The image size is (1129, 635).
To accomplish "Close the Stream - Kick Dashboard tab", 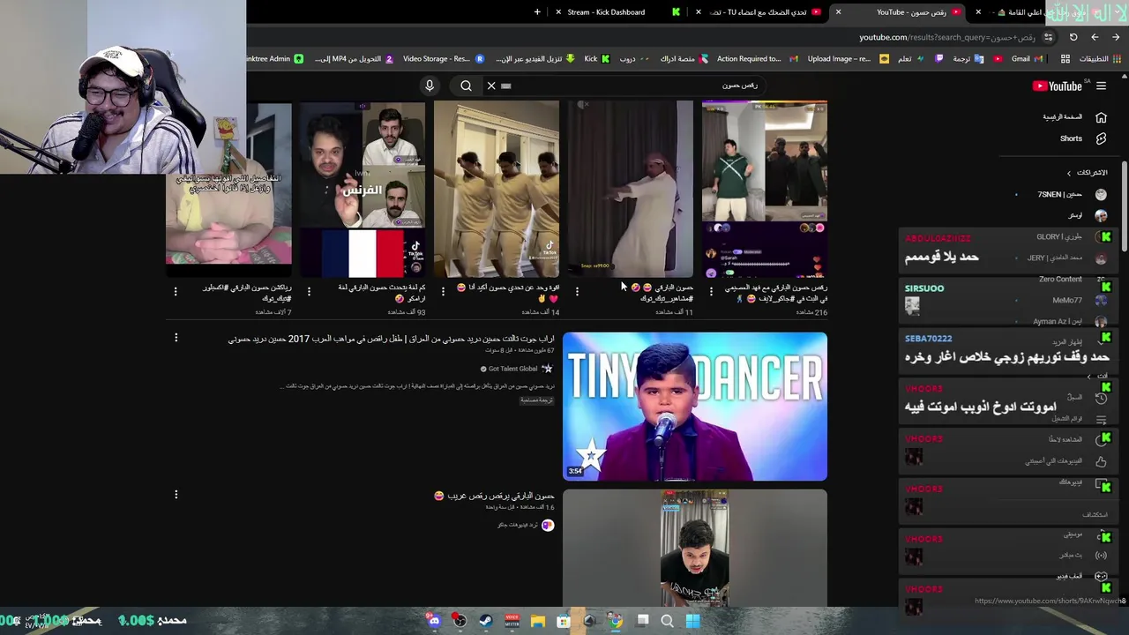I will (558, 11).
